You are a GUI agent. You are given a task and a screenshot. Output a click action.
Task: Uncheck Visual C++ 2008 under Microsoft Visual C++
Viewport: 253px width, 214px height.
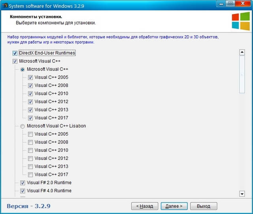(30, 86)
